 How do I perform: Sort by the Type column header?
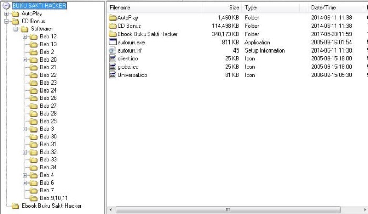click(270, 8)
